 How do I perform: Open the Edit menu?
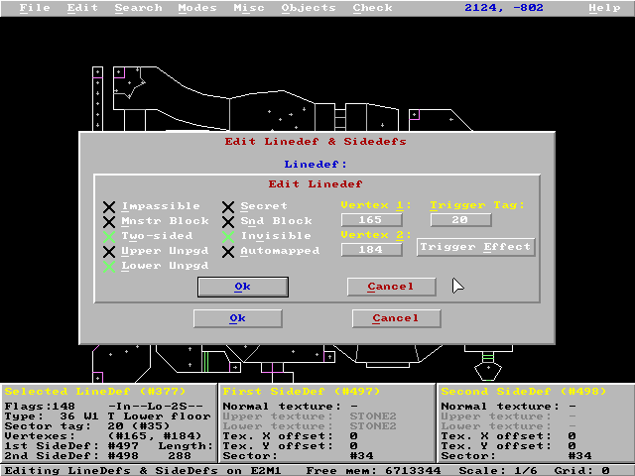pyautogui.click(x=82, y=8)
